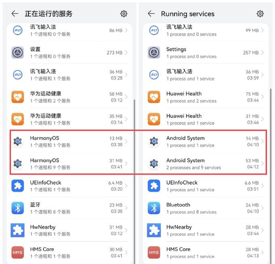Tap the 设置 gear app icon
This screenshot has height=264, width=275.
coord(17,53)
